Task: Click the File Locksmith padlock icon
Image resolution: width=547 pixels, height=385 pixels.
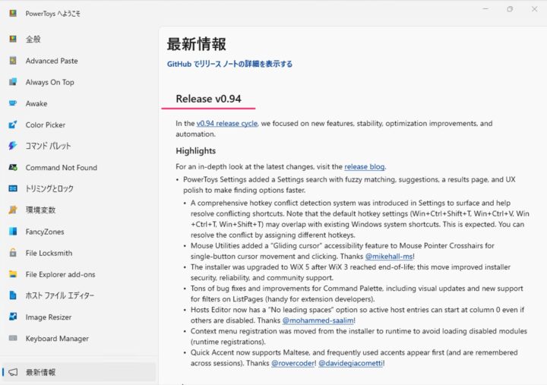Action: coord(13,252)
